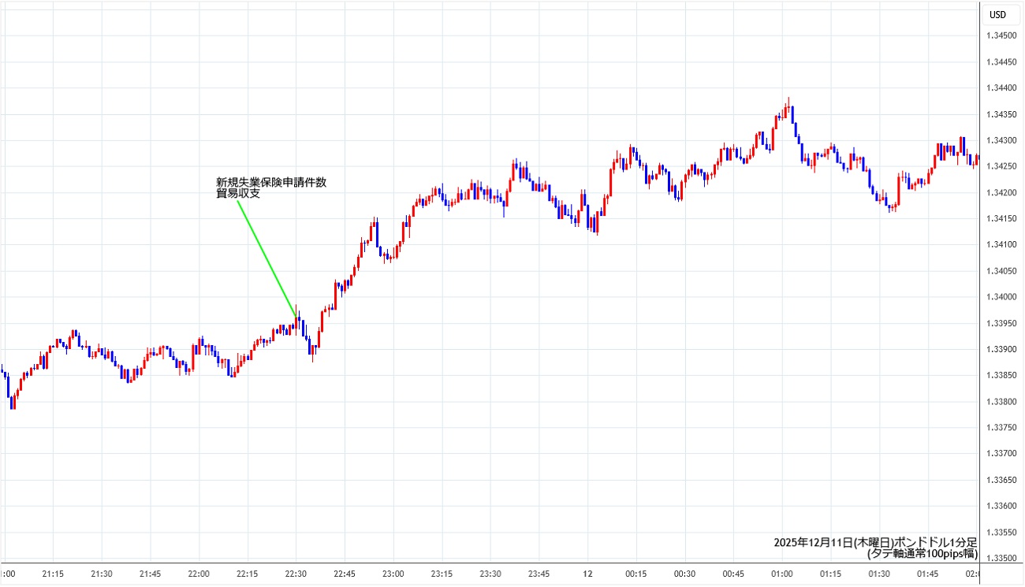Click the 01:00 time axis label

(x=781, y=574)
